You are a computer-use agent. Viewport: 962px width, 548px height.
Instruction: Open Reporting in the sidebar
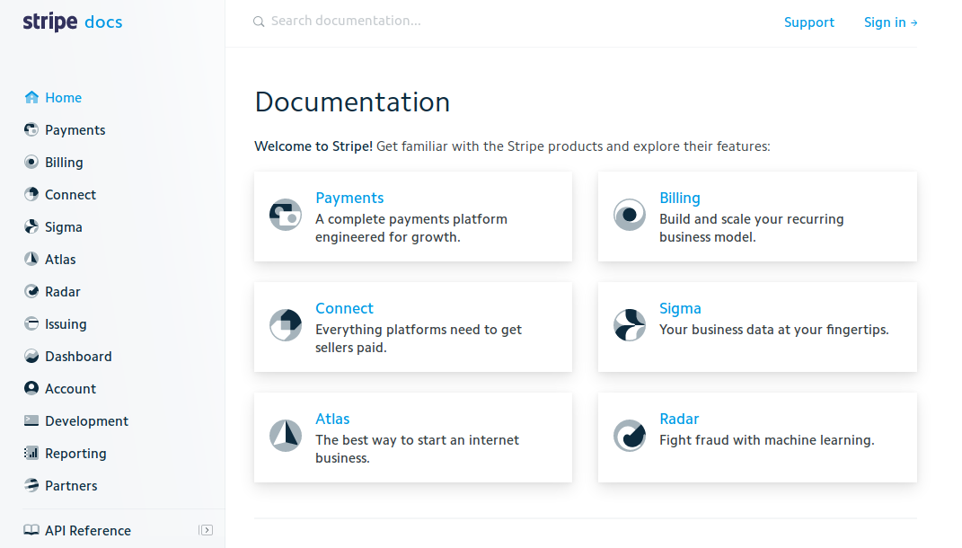coord(75,454)
